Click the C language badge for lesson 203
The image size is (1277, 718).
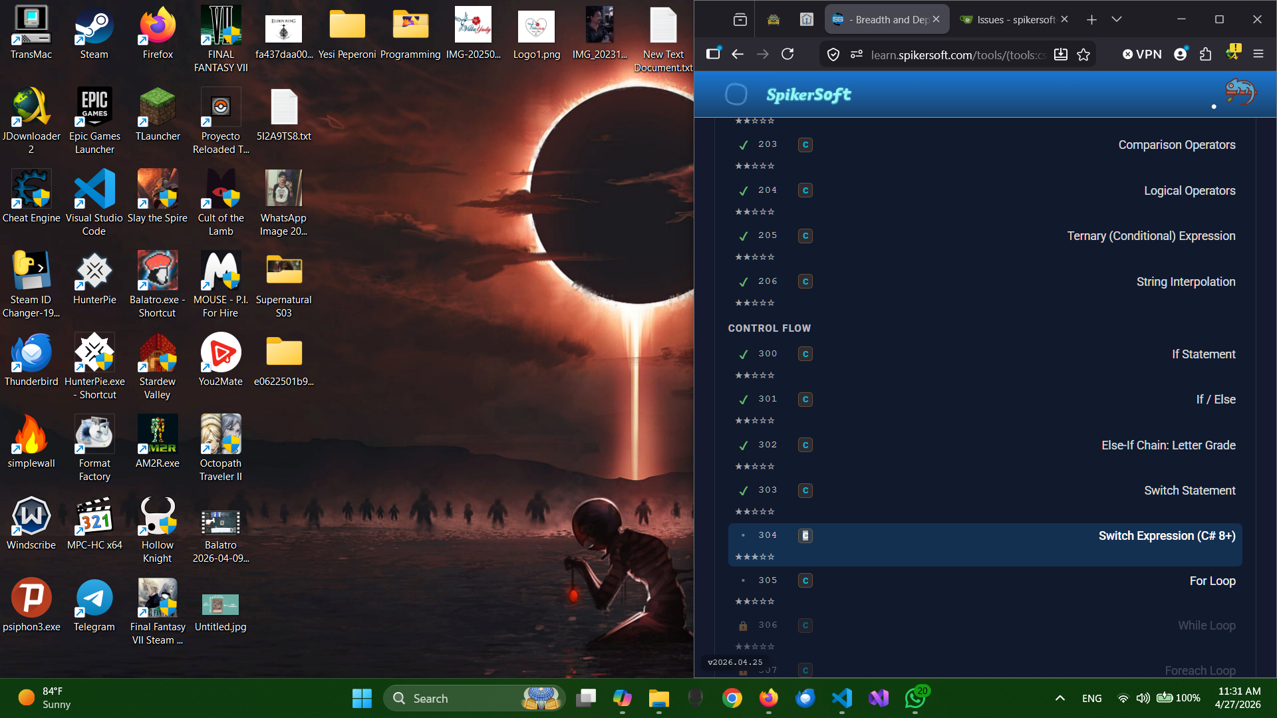tap(805, 145)
